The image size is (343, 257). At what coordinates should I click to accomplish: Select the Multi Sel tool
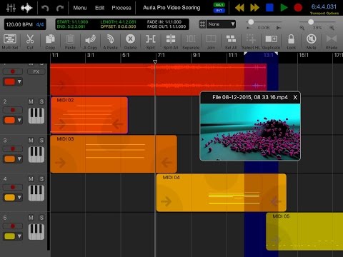[x=10, y=41]
